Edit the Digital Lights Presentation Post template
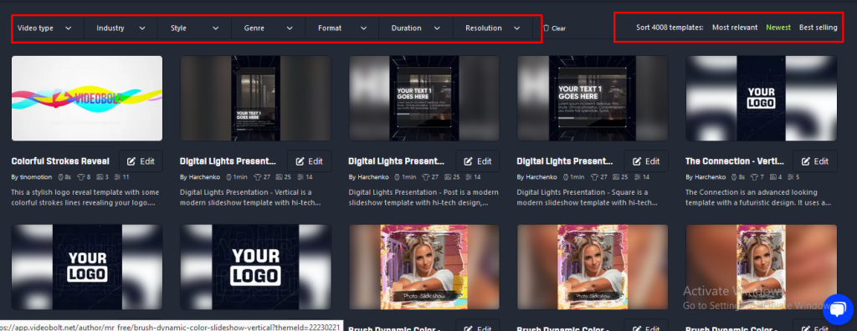The height and width of the screenshot is (331, 857). [x=478, y=161]
